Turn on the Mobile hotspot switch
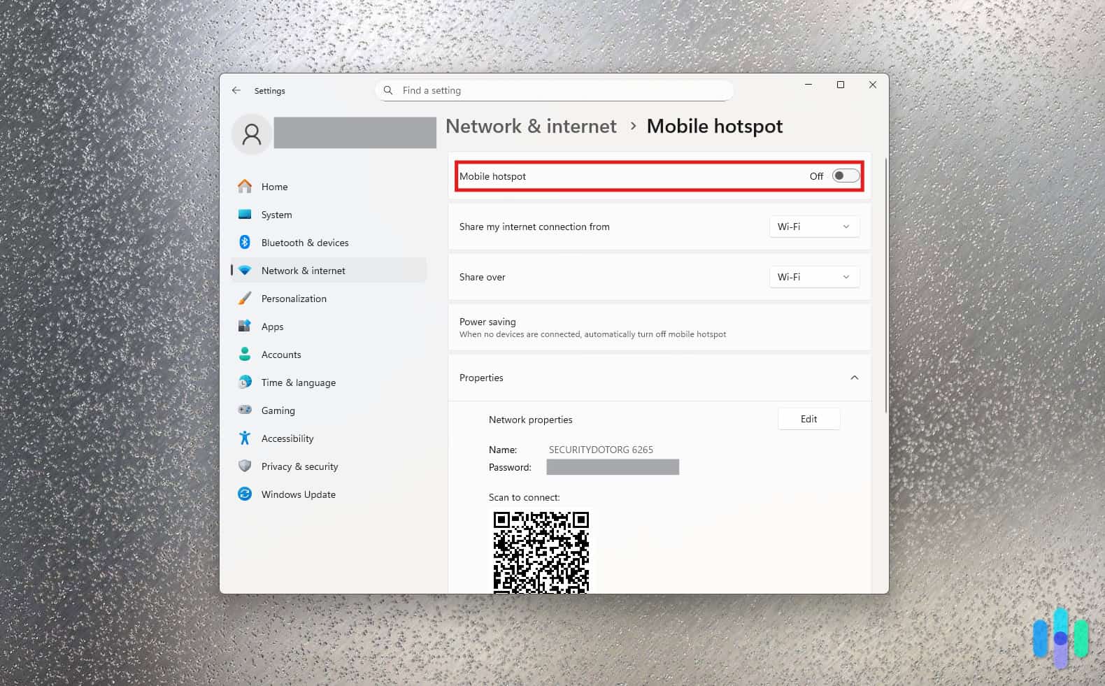This screenshot has width=1105, height=686. pos(846,176)
